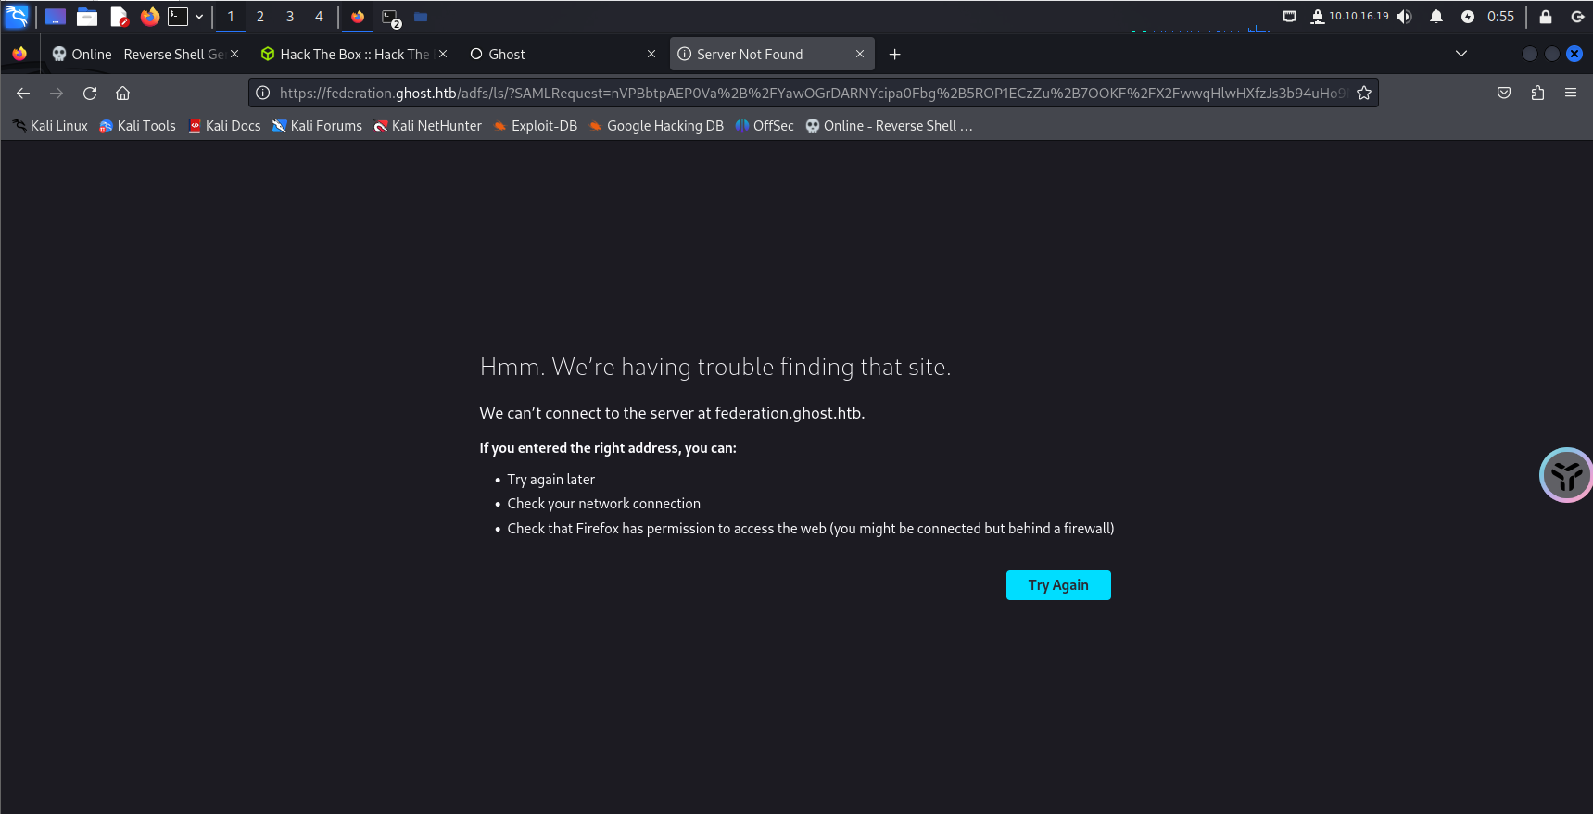
Task: Toggle the volume speaker icon
Action: (x=1404, y=17)
